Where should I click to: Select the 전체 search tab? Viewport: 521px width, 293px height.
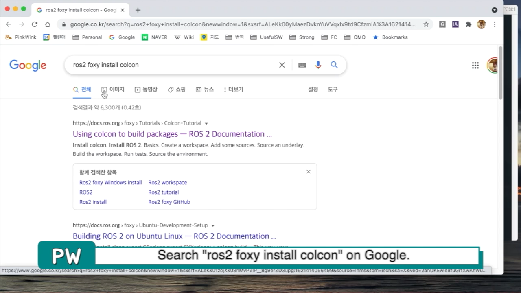(82, 90)
